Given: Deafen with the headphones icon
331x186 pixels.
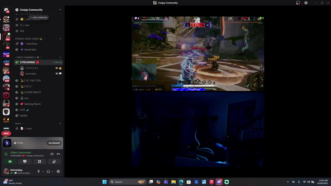Looking at the screenshot, I should pos(48,171).
